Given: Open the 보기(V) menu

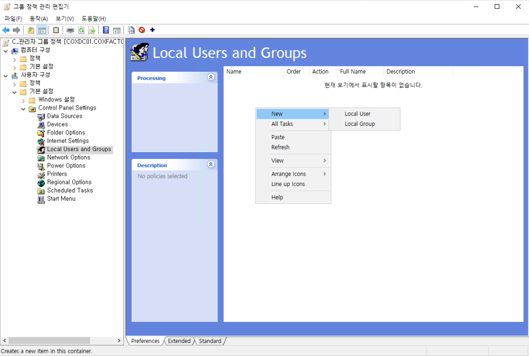Looking at the screenshot, I should coord(65,19).
